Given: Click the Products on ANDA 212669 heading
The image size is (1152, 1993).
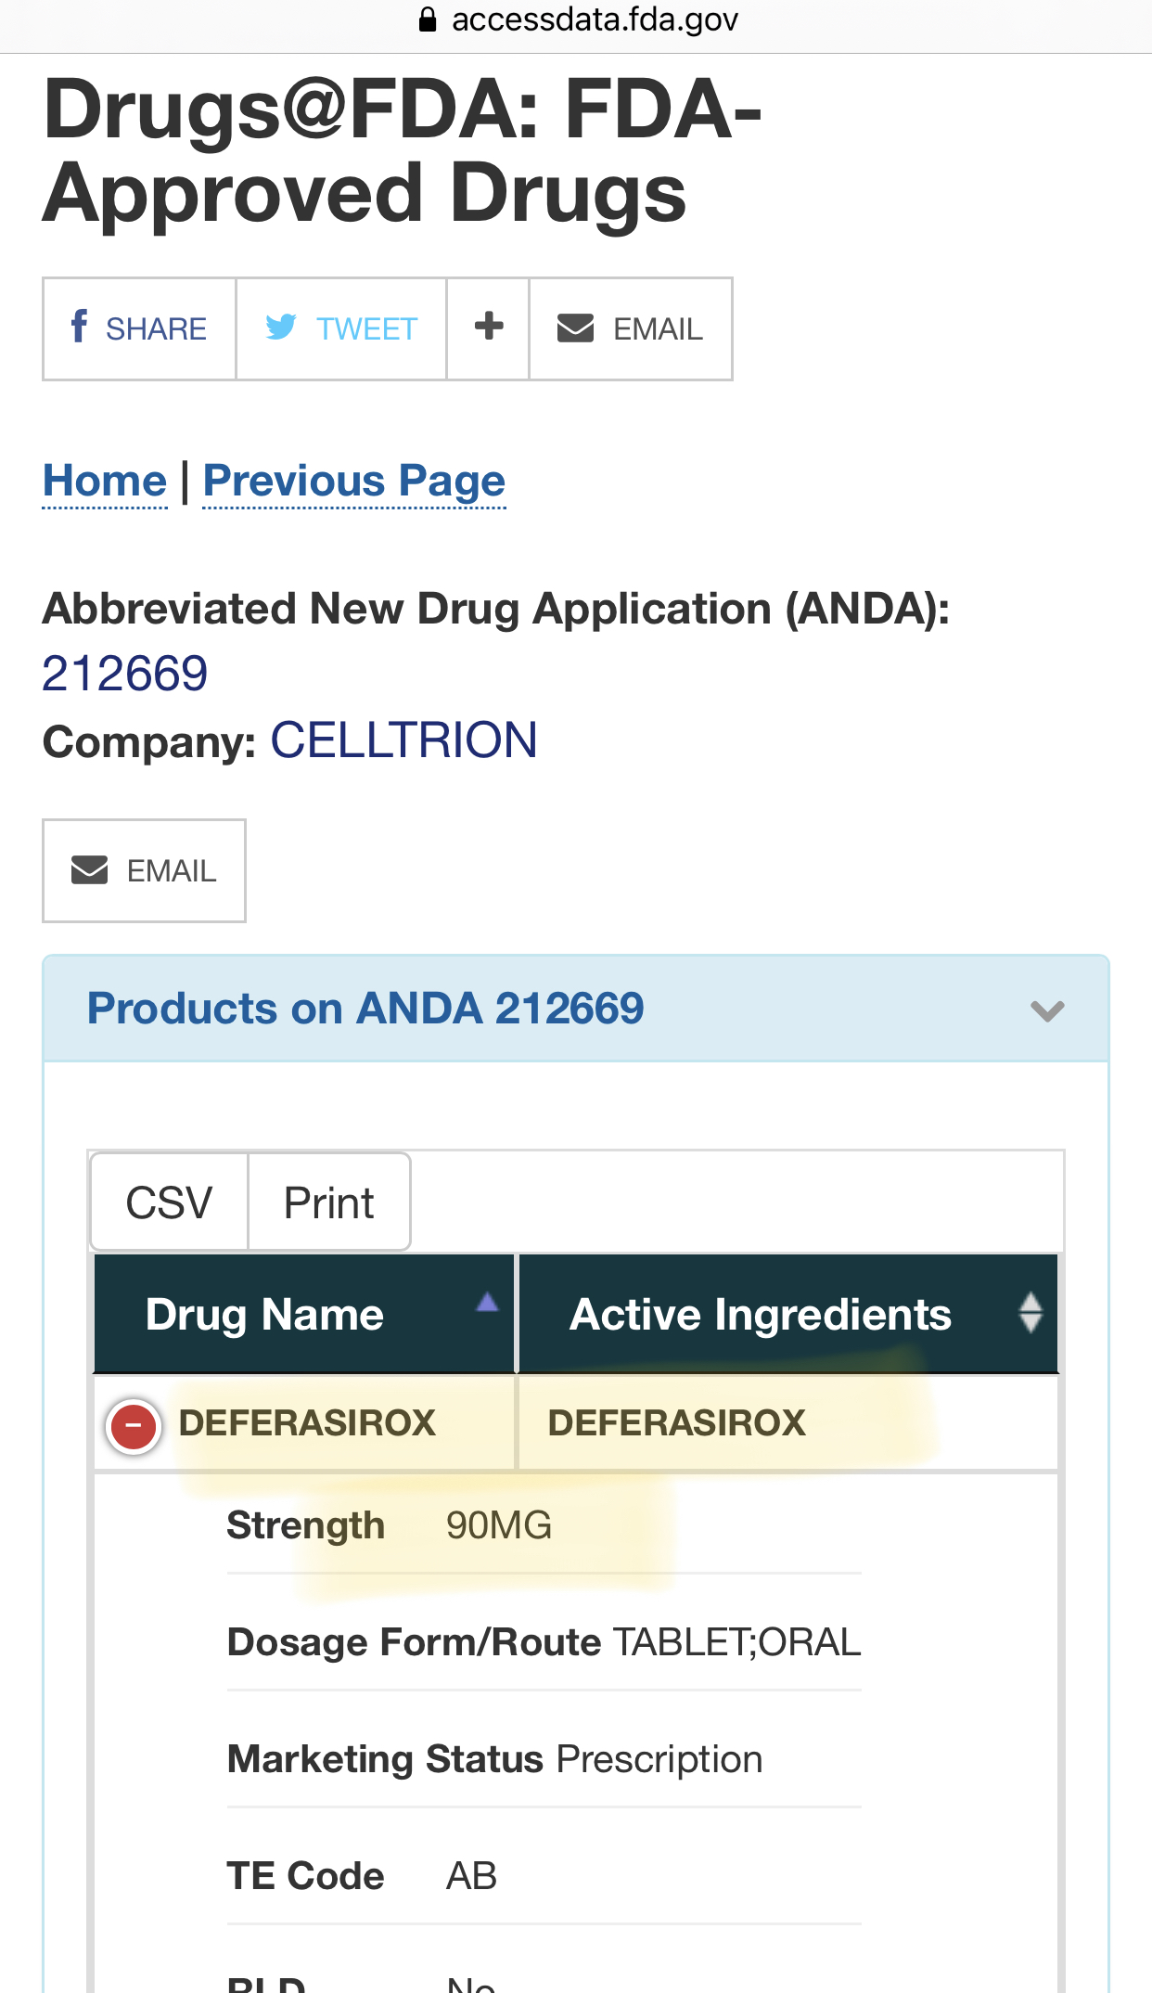Looking at the screenshot, I should tap(365, 1009).
